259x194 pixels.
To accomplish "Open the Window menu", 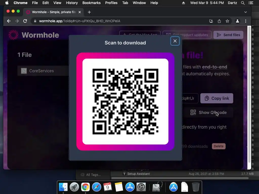I will tap(139, 3).
